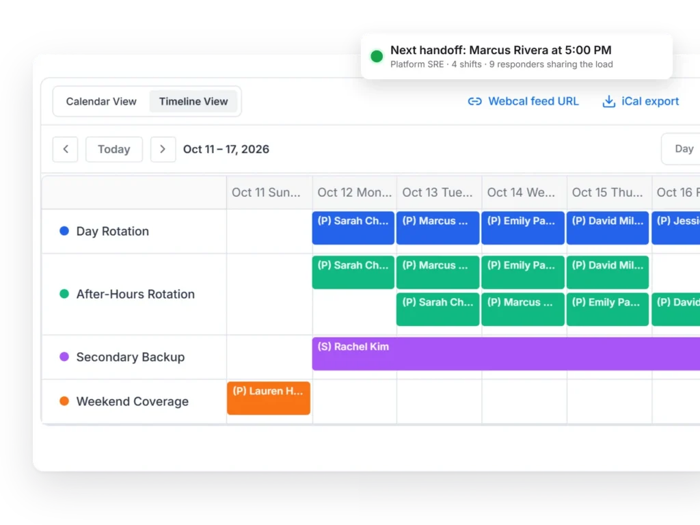This screenshot has width=700, height=525.
Task: Open Oct 14 lower Marcus After-Hours shift
Action: 523,310
